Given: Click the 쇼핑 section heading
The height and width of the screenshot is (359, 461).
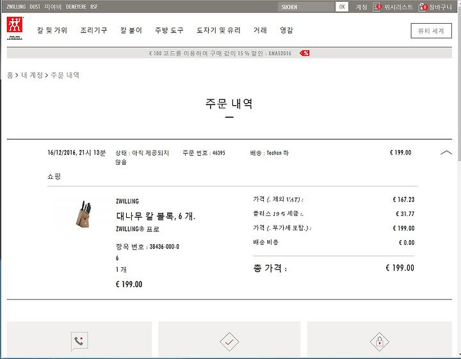Looking at the screenshot, I should click(x=54, y=176).
